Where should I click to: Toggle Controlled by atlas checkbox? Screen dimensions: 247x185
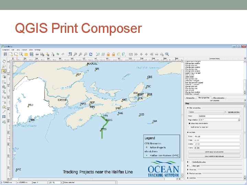pyautogui.click(x=191, y=162)
